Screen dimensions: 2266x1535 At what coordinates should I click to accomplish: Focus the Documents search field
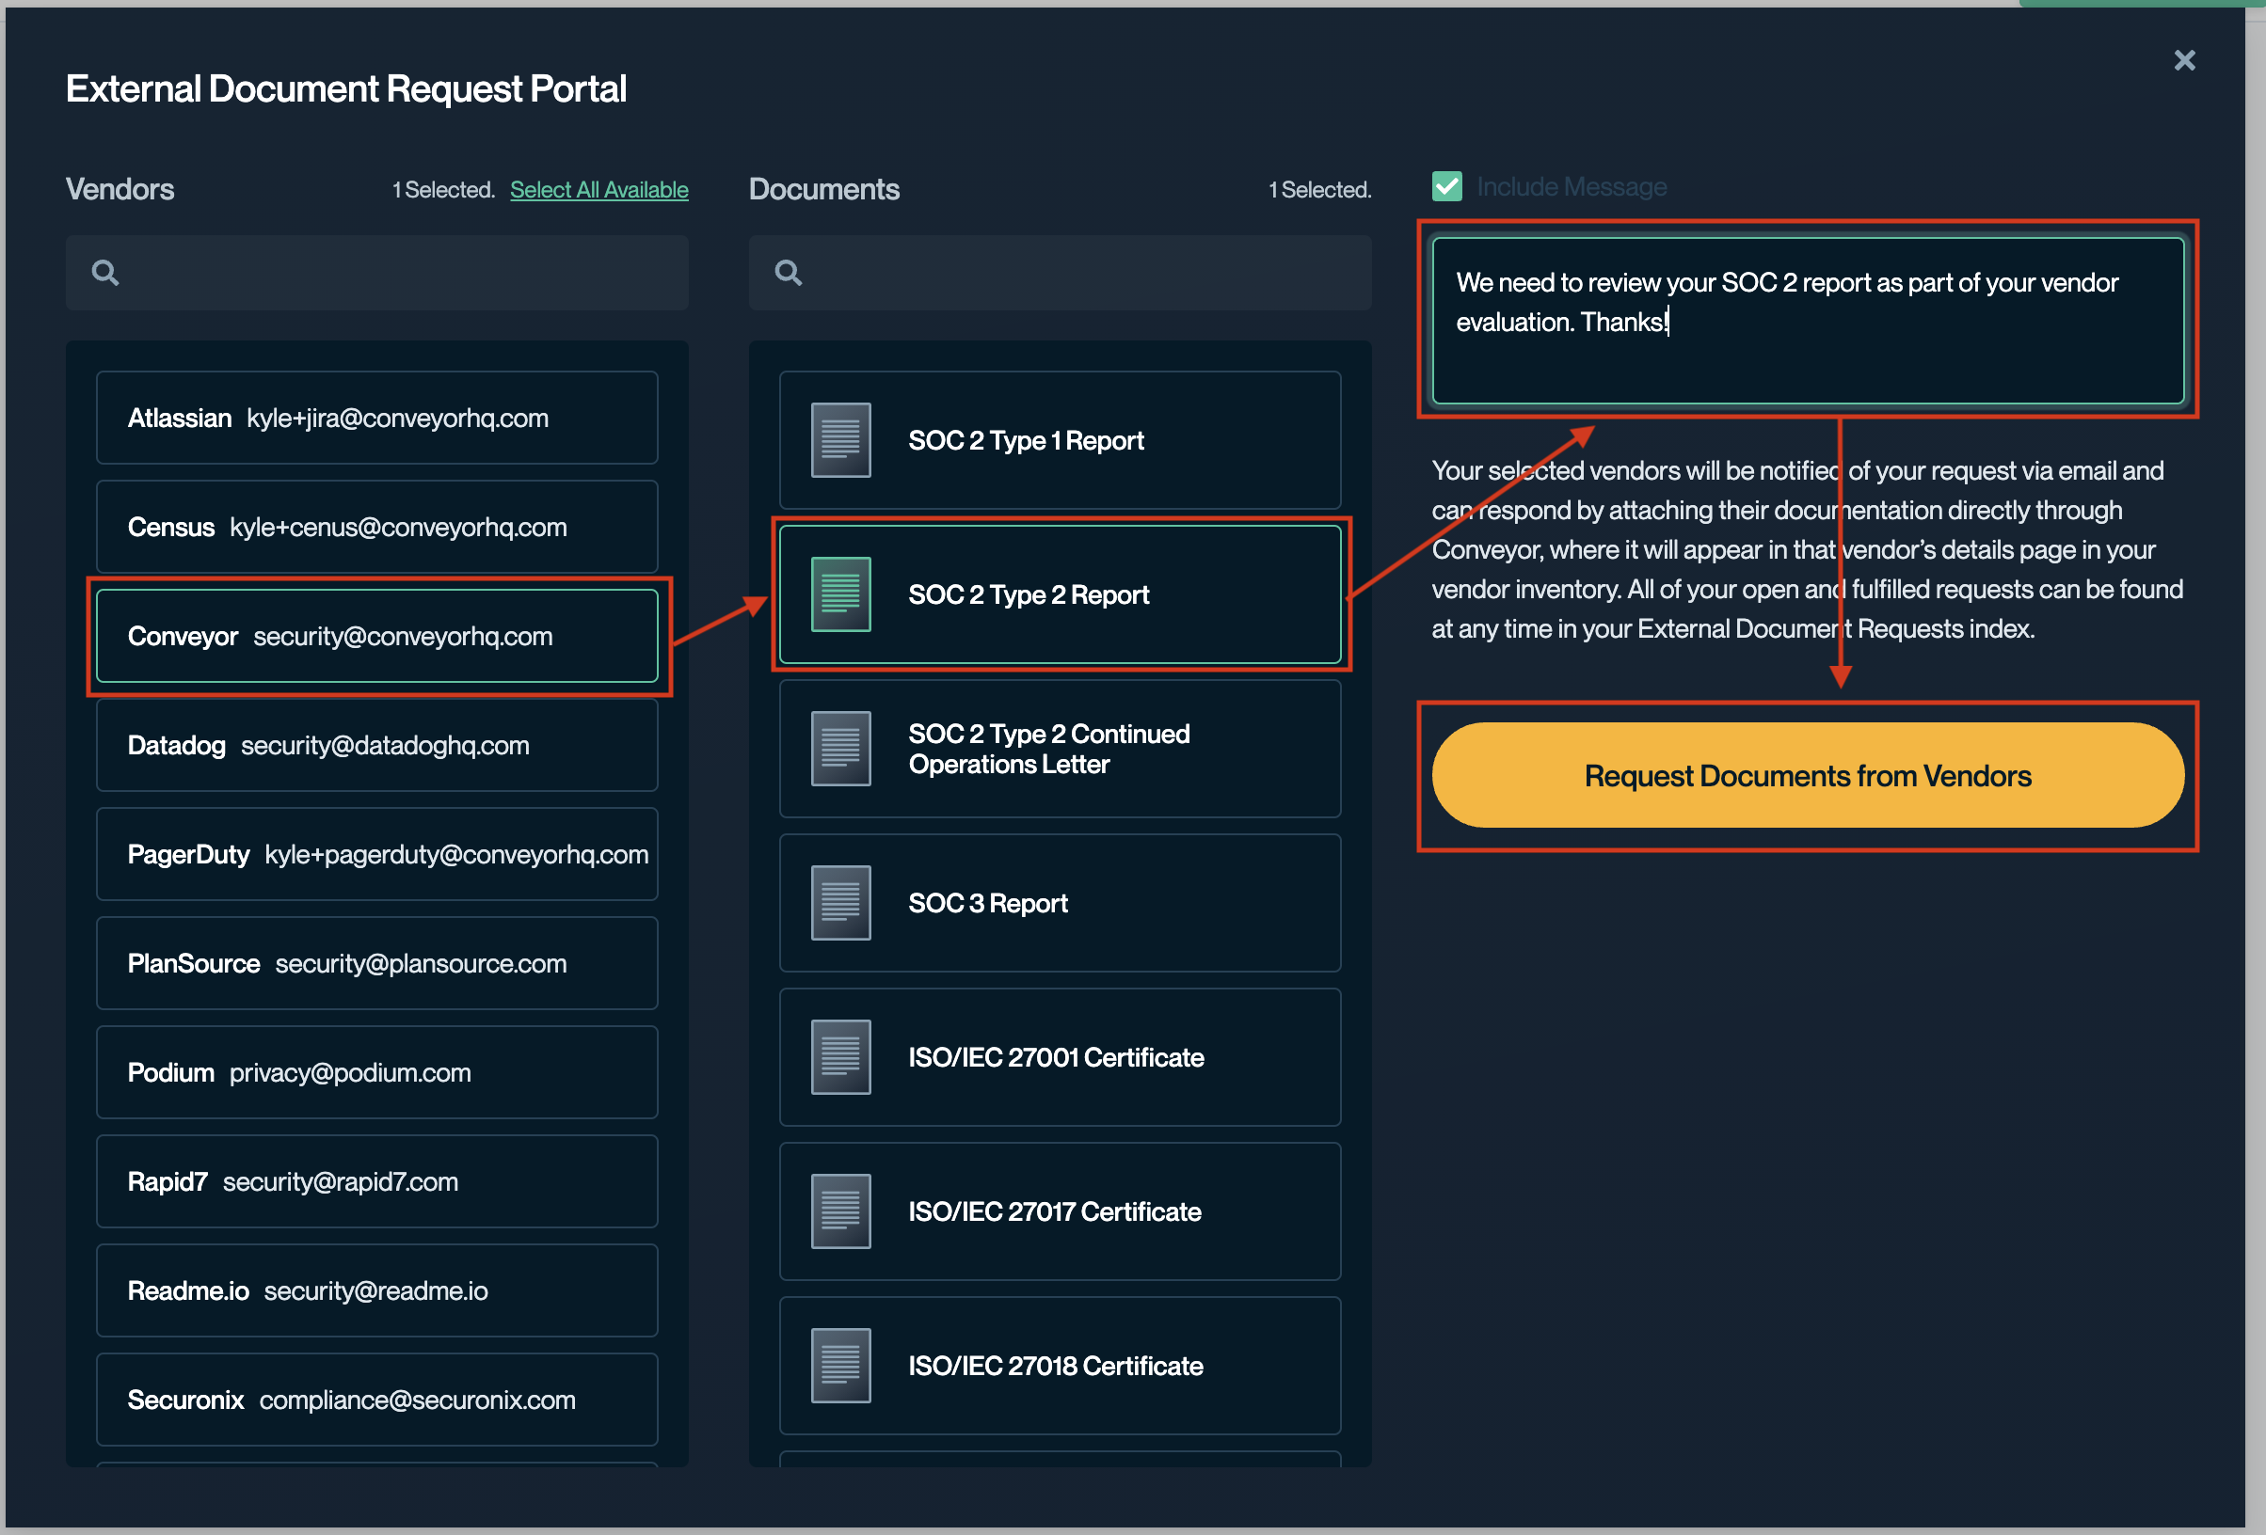coord(1073,273)
